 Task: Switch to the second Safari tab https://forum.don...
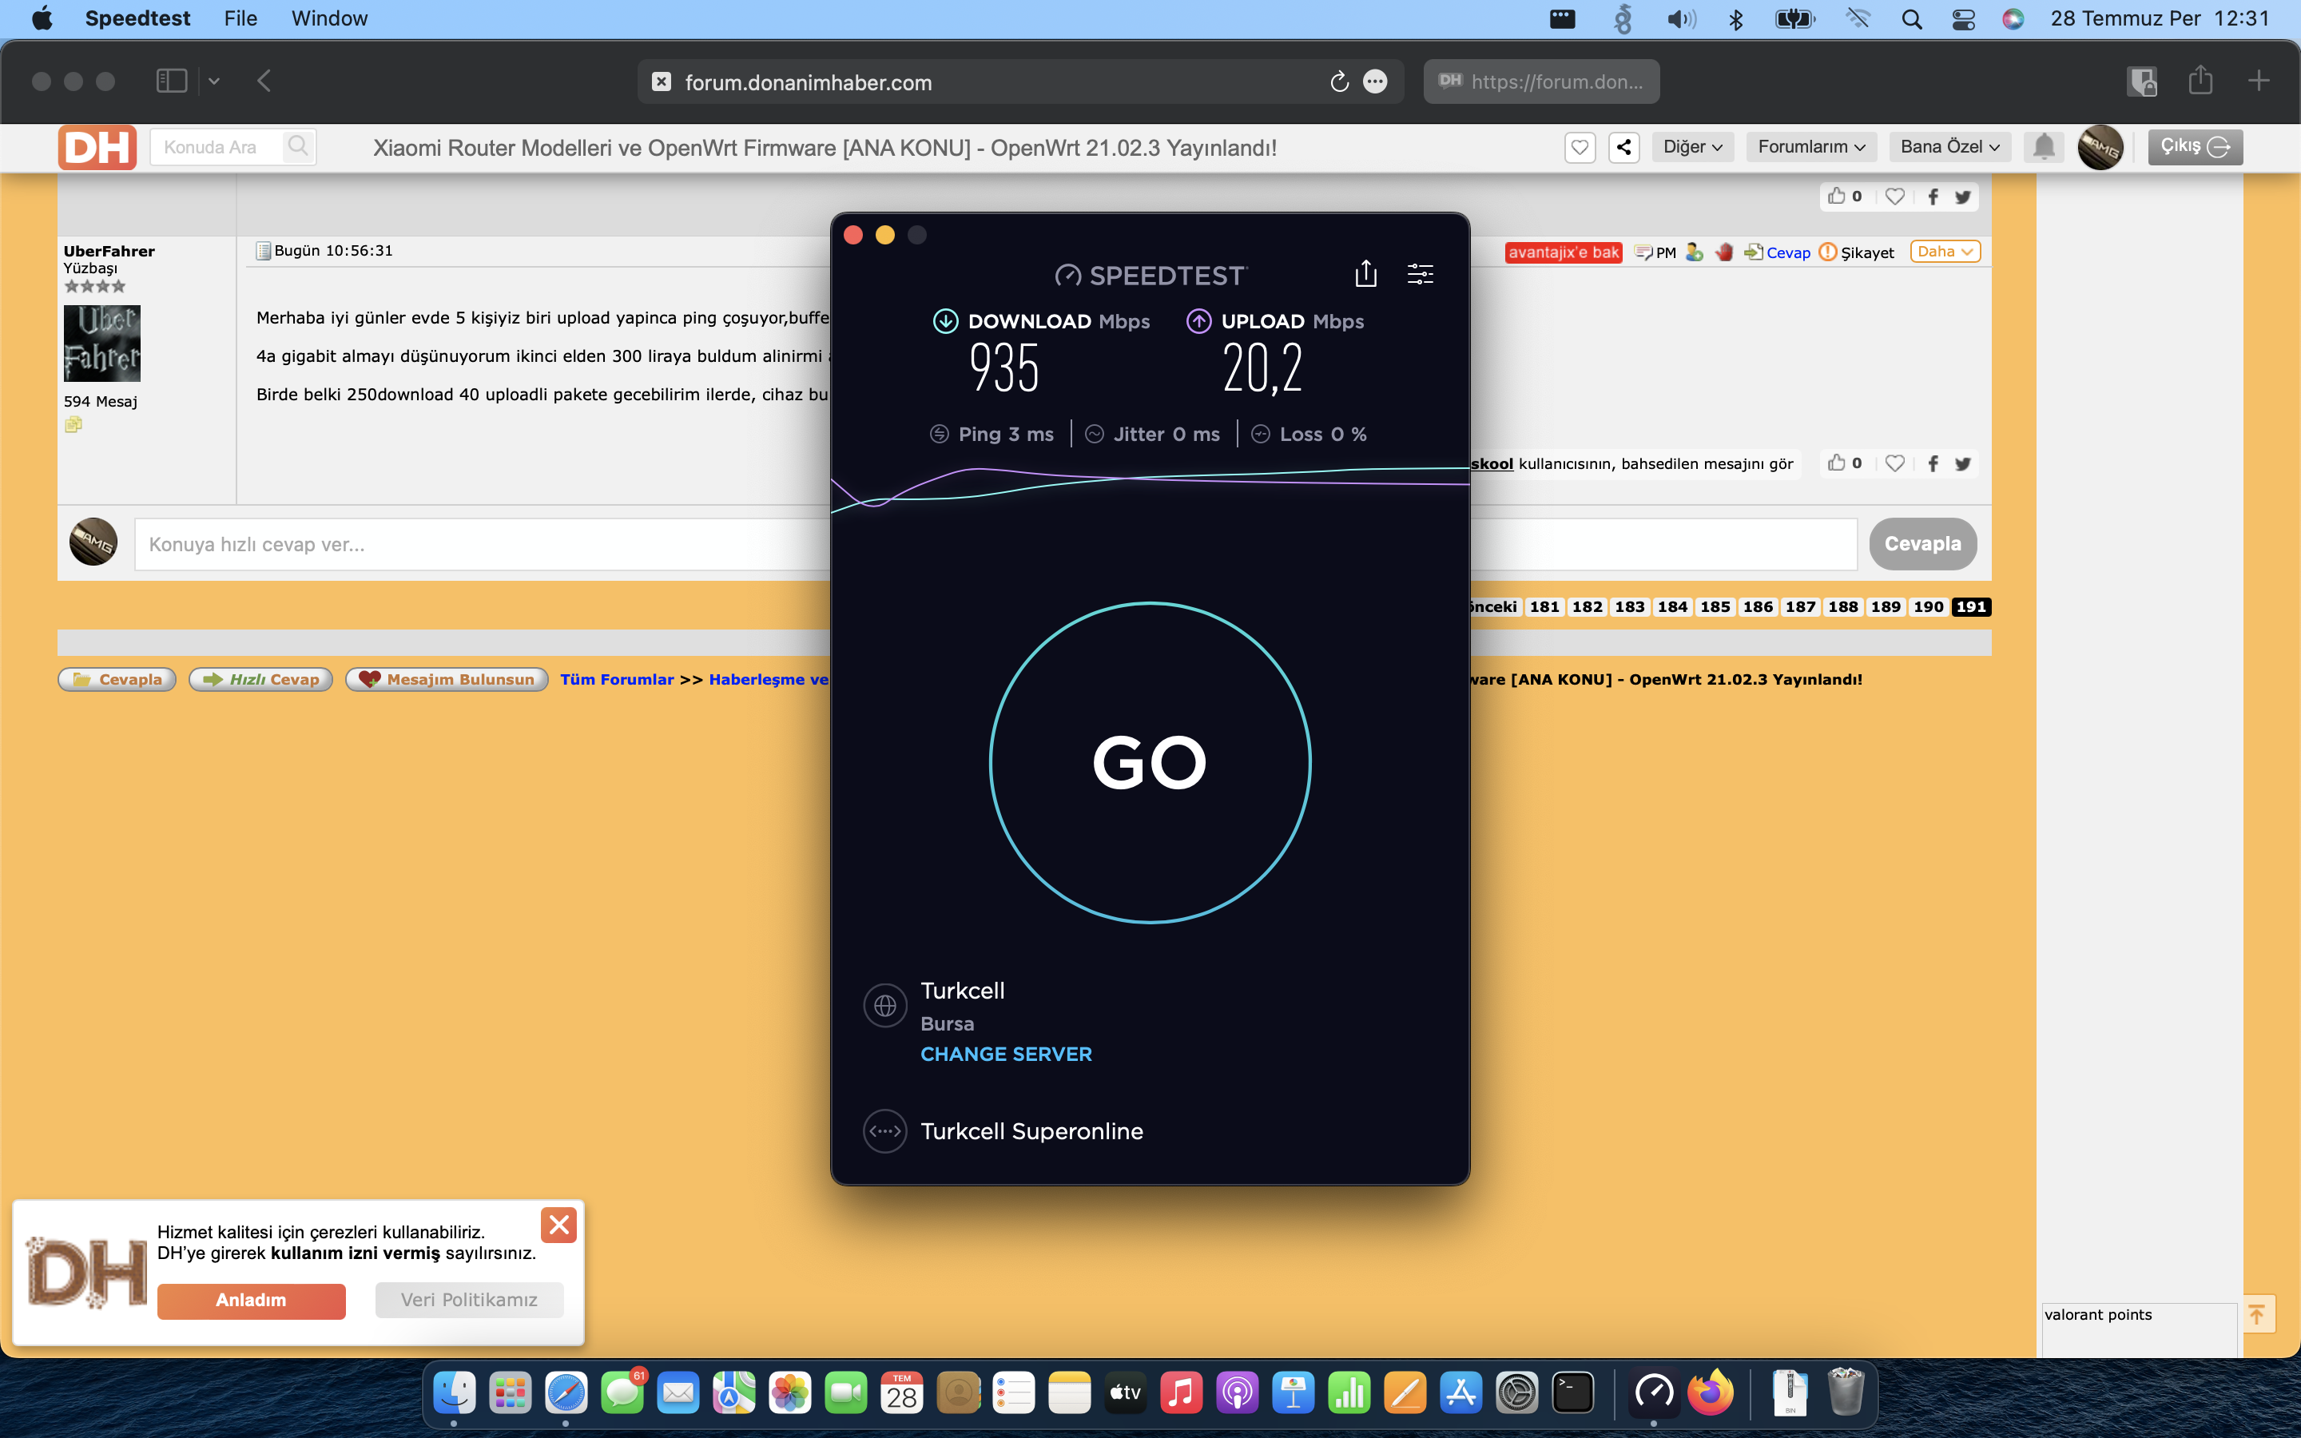click(x=1541, y=81)
